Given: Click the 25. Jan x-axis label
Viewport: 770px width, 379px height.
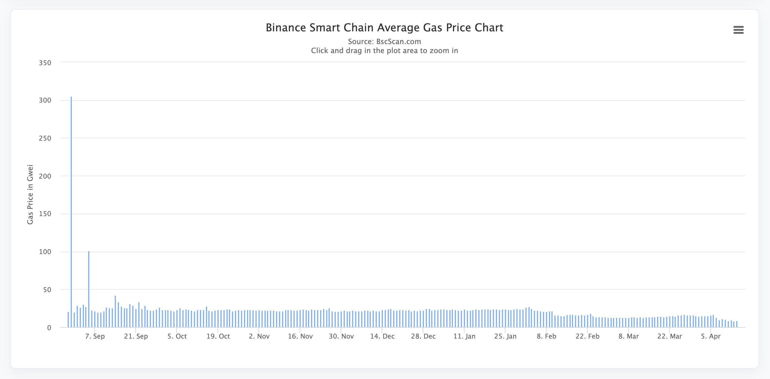Looking at the screenshot, I should tap(505, 336).
